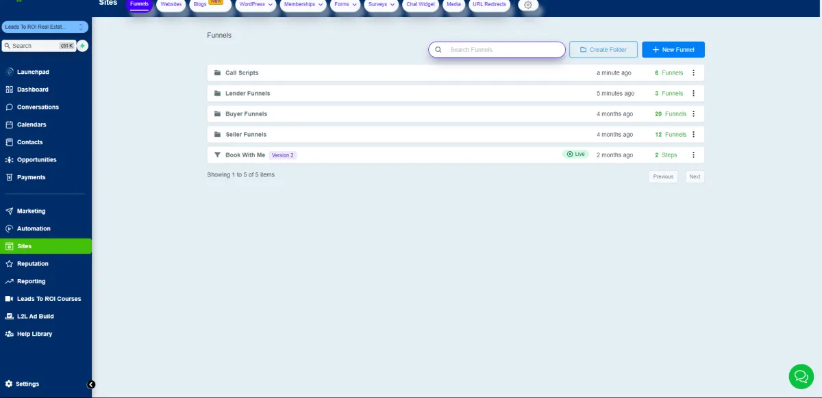This screenshot has height=398, width=822.
Task: Click the 2 Steps count
Action: point(666,155)
